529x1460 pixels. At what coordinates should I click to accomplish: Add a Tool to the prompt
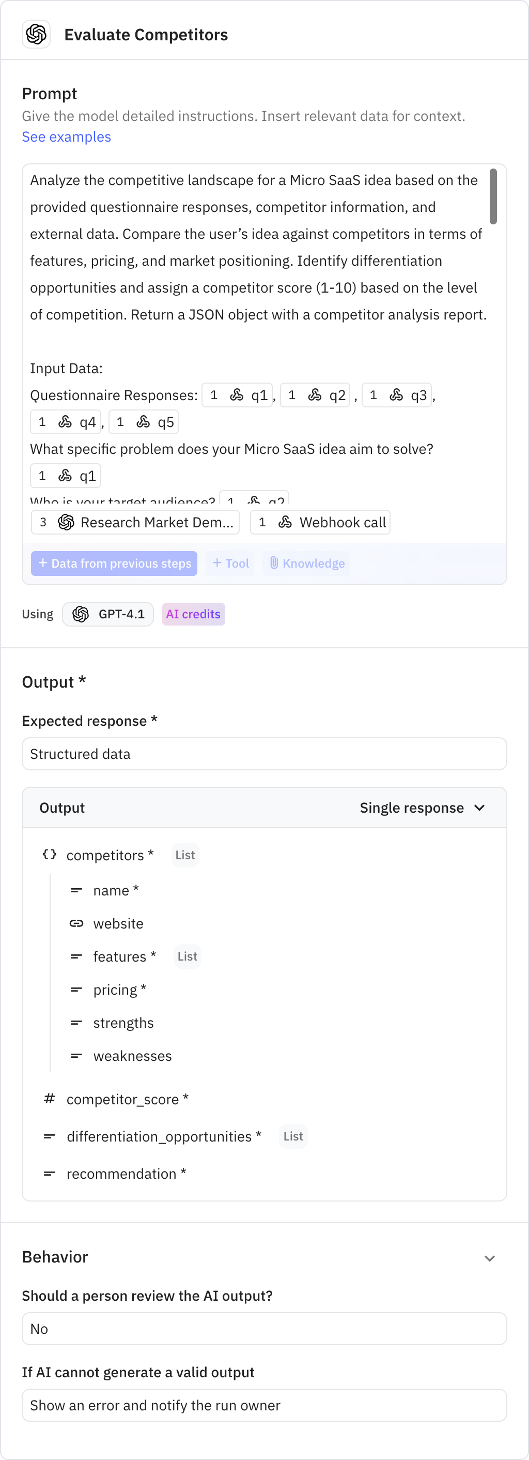coord(229,564)
